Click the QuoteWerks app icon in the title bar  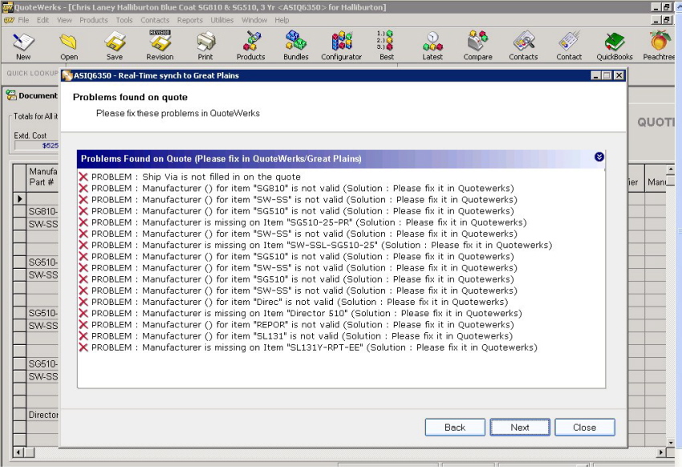7,7
